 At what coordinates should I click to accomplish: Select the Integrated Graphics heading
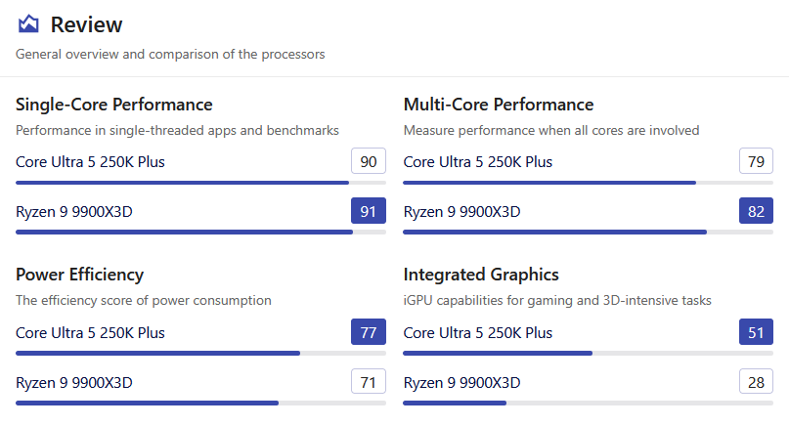click(x=481, y=275)
